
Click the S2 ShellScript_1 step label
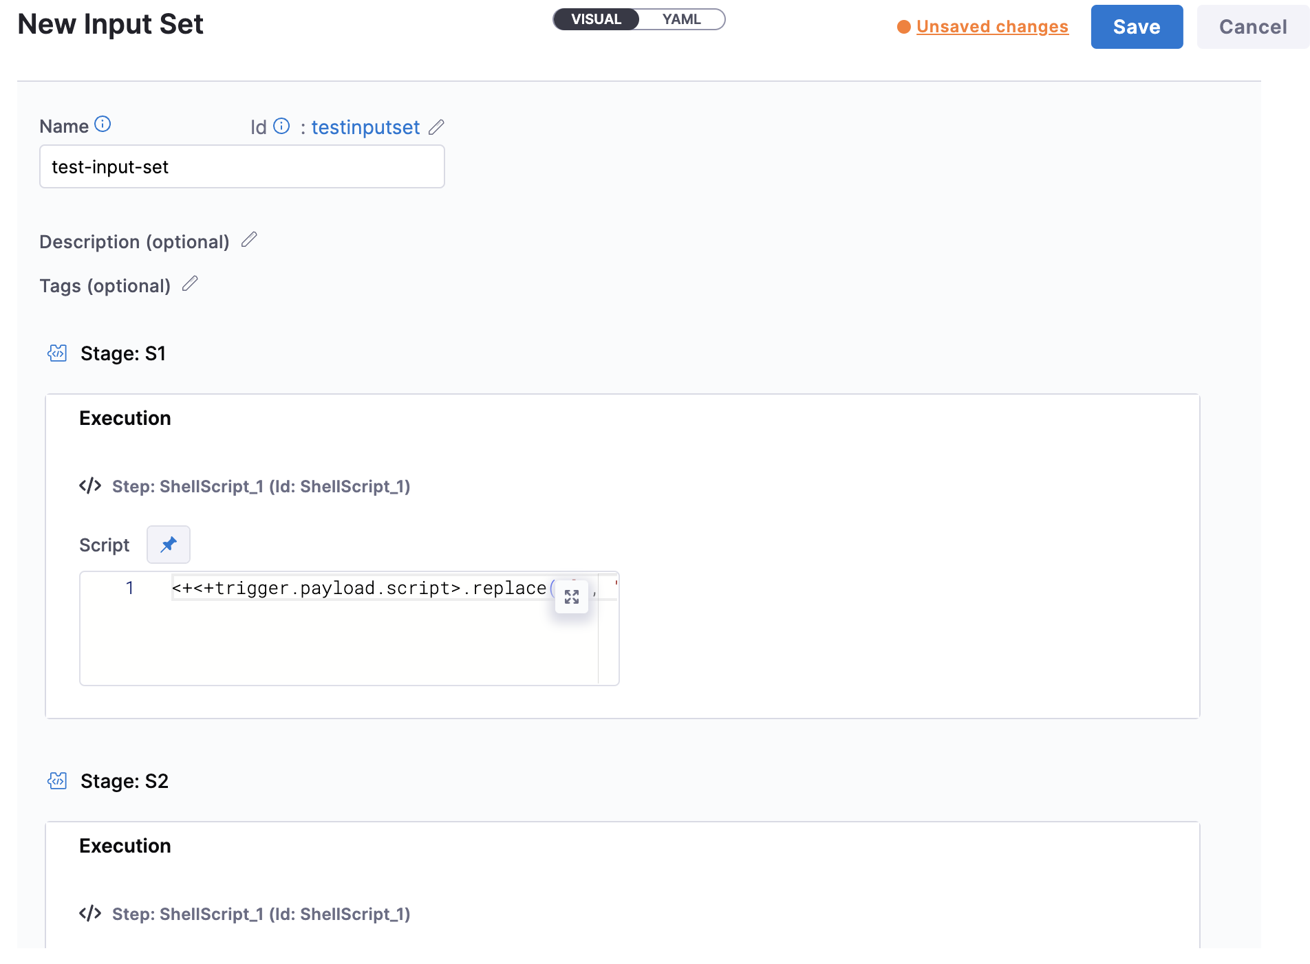click(x=261, y=914)
